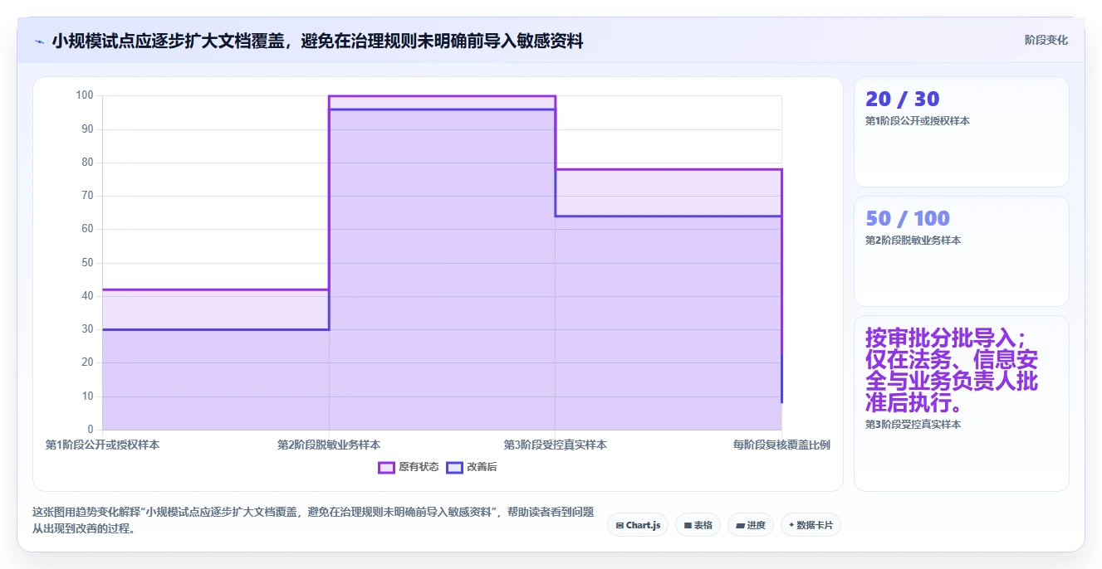Click 第2阶段脱敏业务样本 card label
Viewport: 1102px width, 569px height.
[913, 241]
